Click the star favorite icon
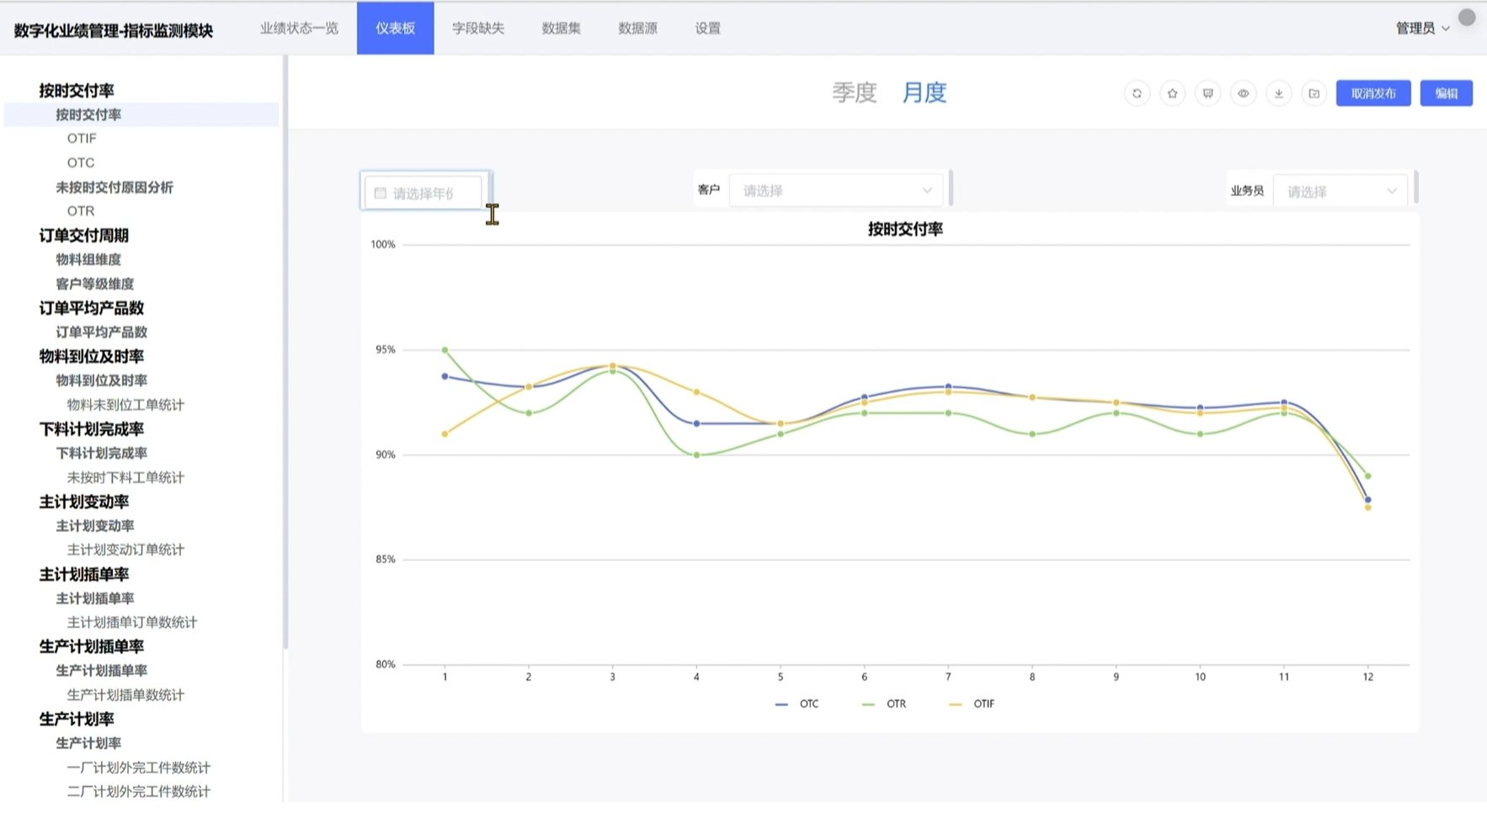The height and width of the screenshot is (813, 1487). [x=1172, y=93]
